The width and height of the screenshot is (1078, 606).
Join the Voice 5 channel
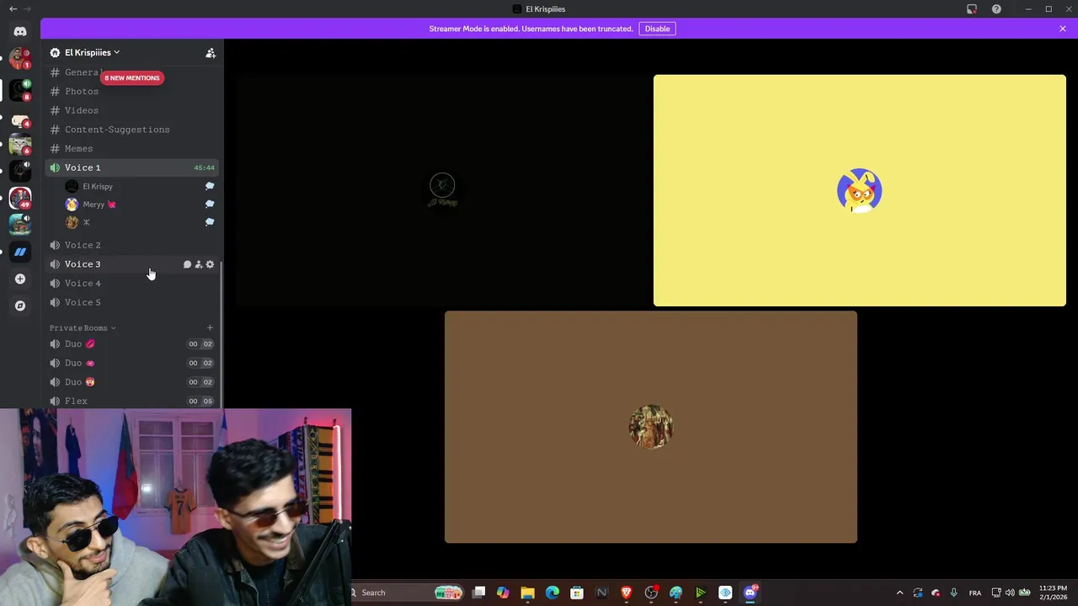(132, 302)
